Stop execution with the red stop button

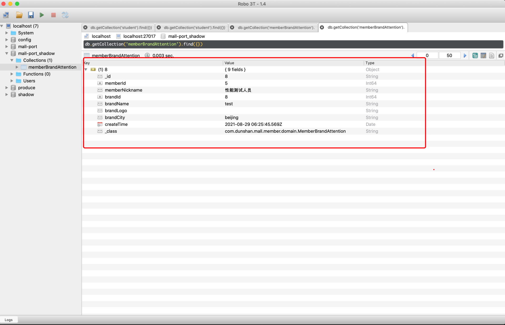click(x=53, y=15)
